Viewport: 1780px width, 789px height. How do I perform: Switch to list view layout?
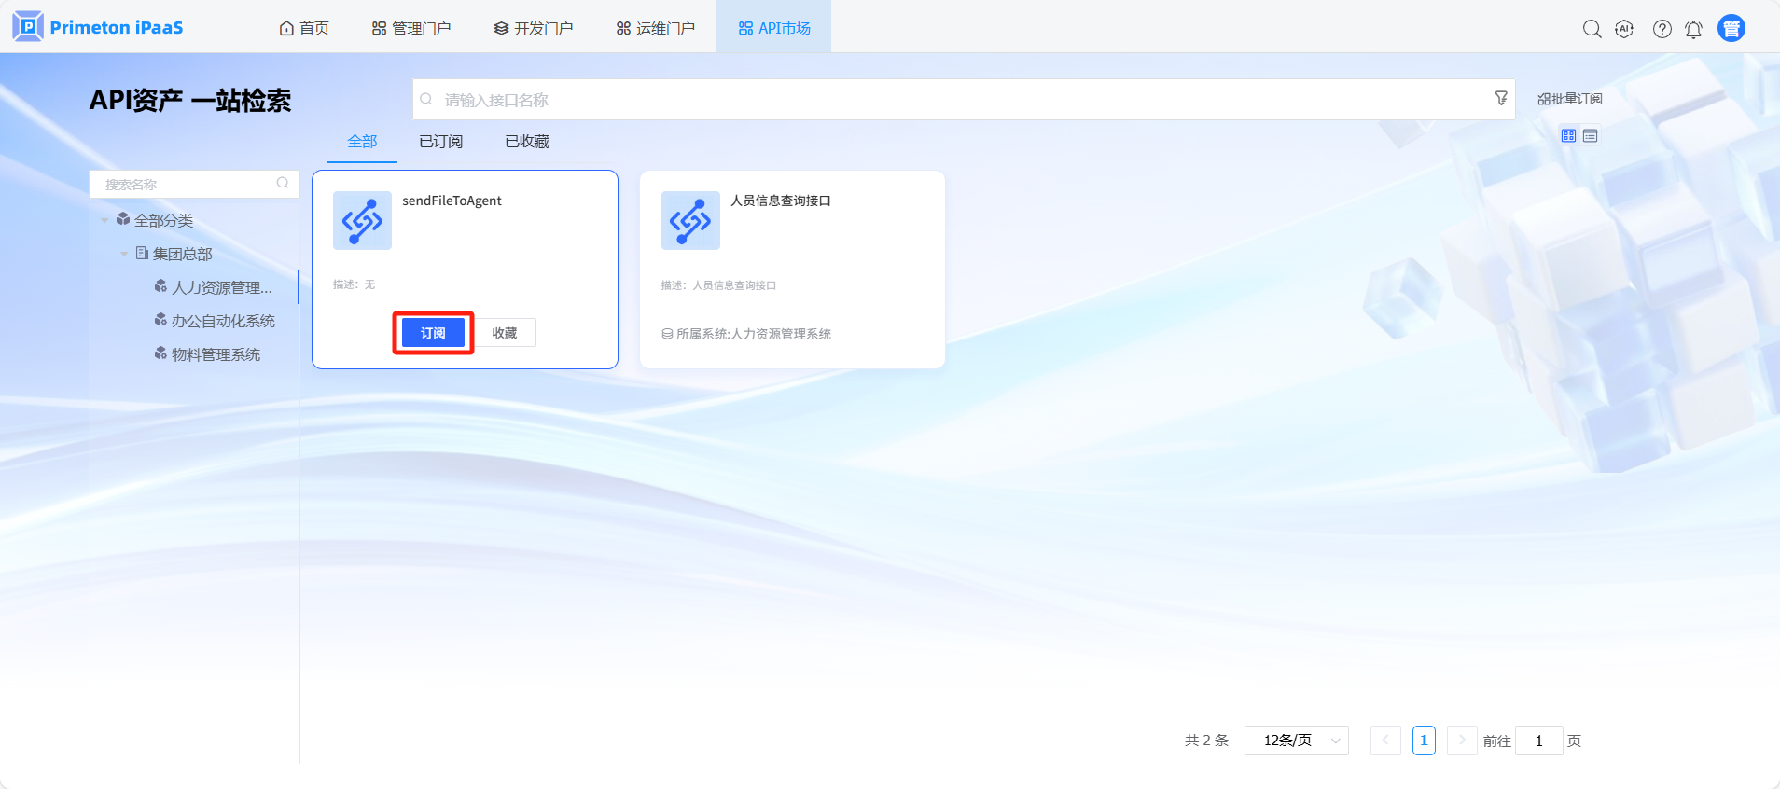[x=1591, y=136]
